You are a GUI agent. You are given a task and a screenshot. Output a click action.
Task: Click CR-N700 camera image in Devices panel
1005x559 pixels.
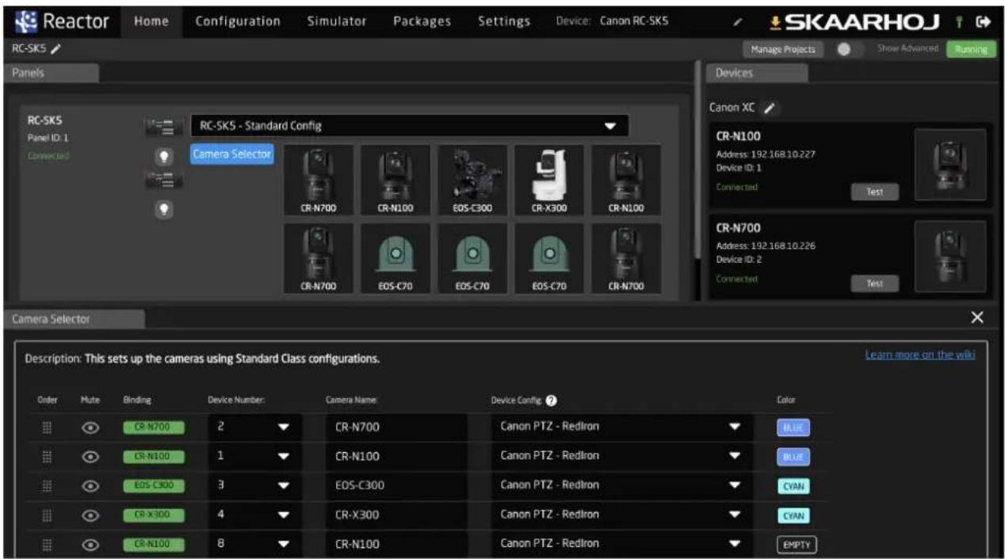tap(950, 256)
